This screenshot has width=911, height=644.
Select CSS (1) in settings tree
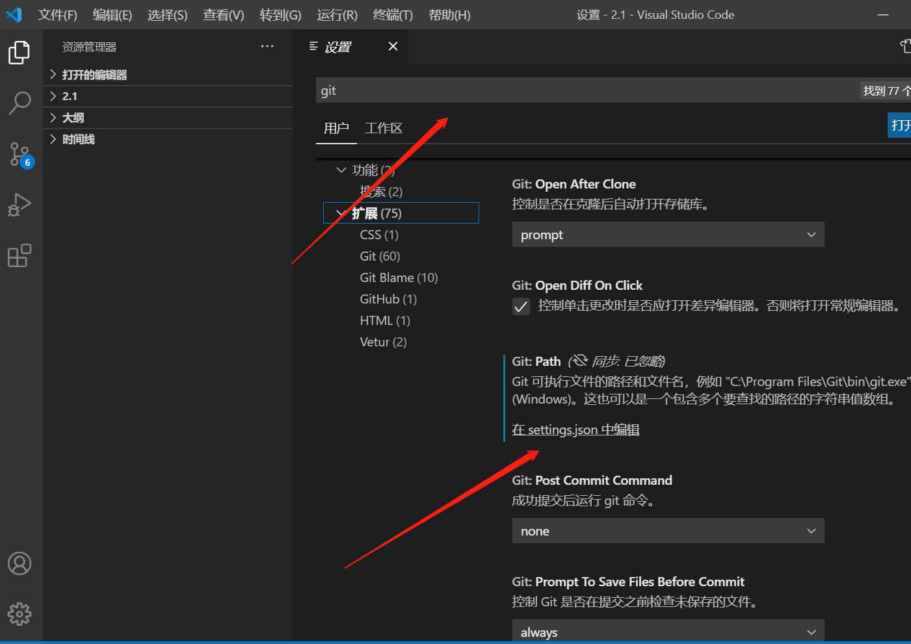(379, 235)
